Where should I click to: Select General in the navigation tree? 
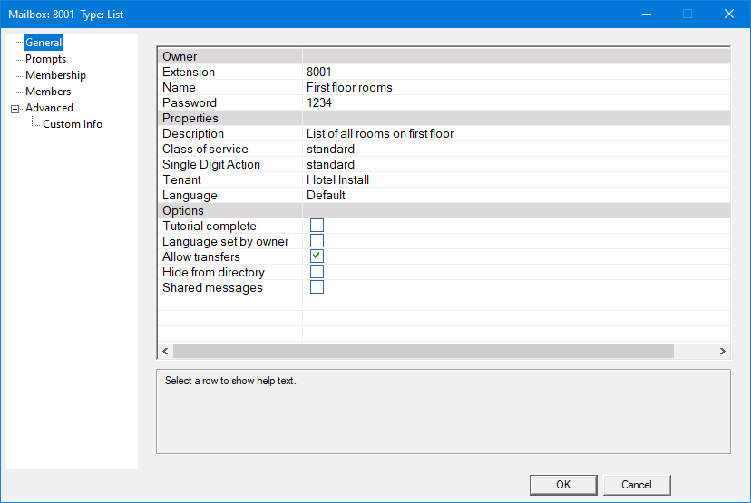(x=44, y=43)
